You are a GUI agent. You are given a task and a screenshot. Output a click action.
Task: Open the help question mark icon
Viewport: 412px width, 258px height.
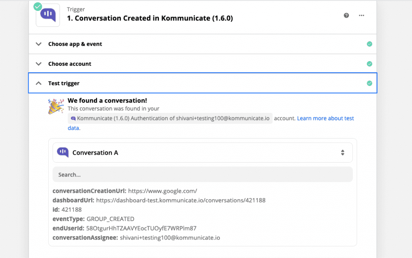pos(346,16)
